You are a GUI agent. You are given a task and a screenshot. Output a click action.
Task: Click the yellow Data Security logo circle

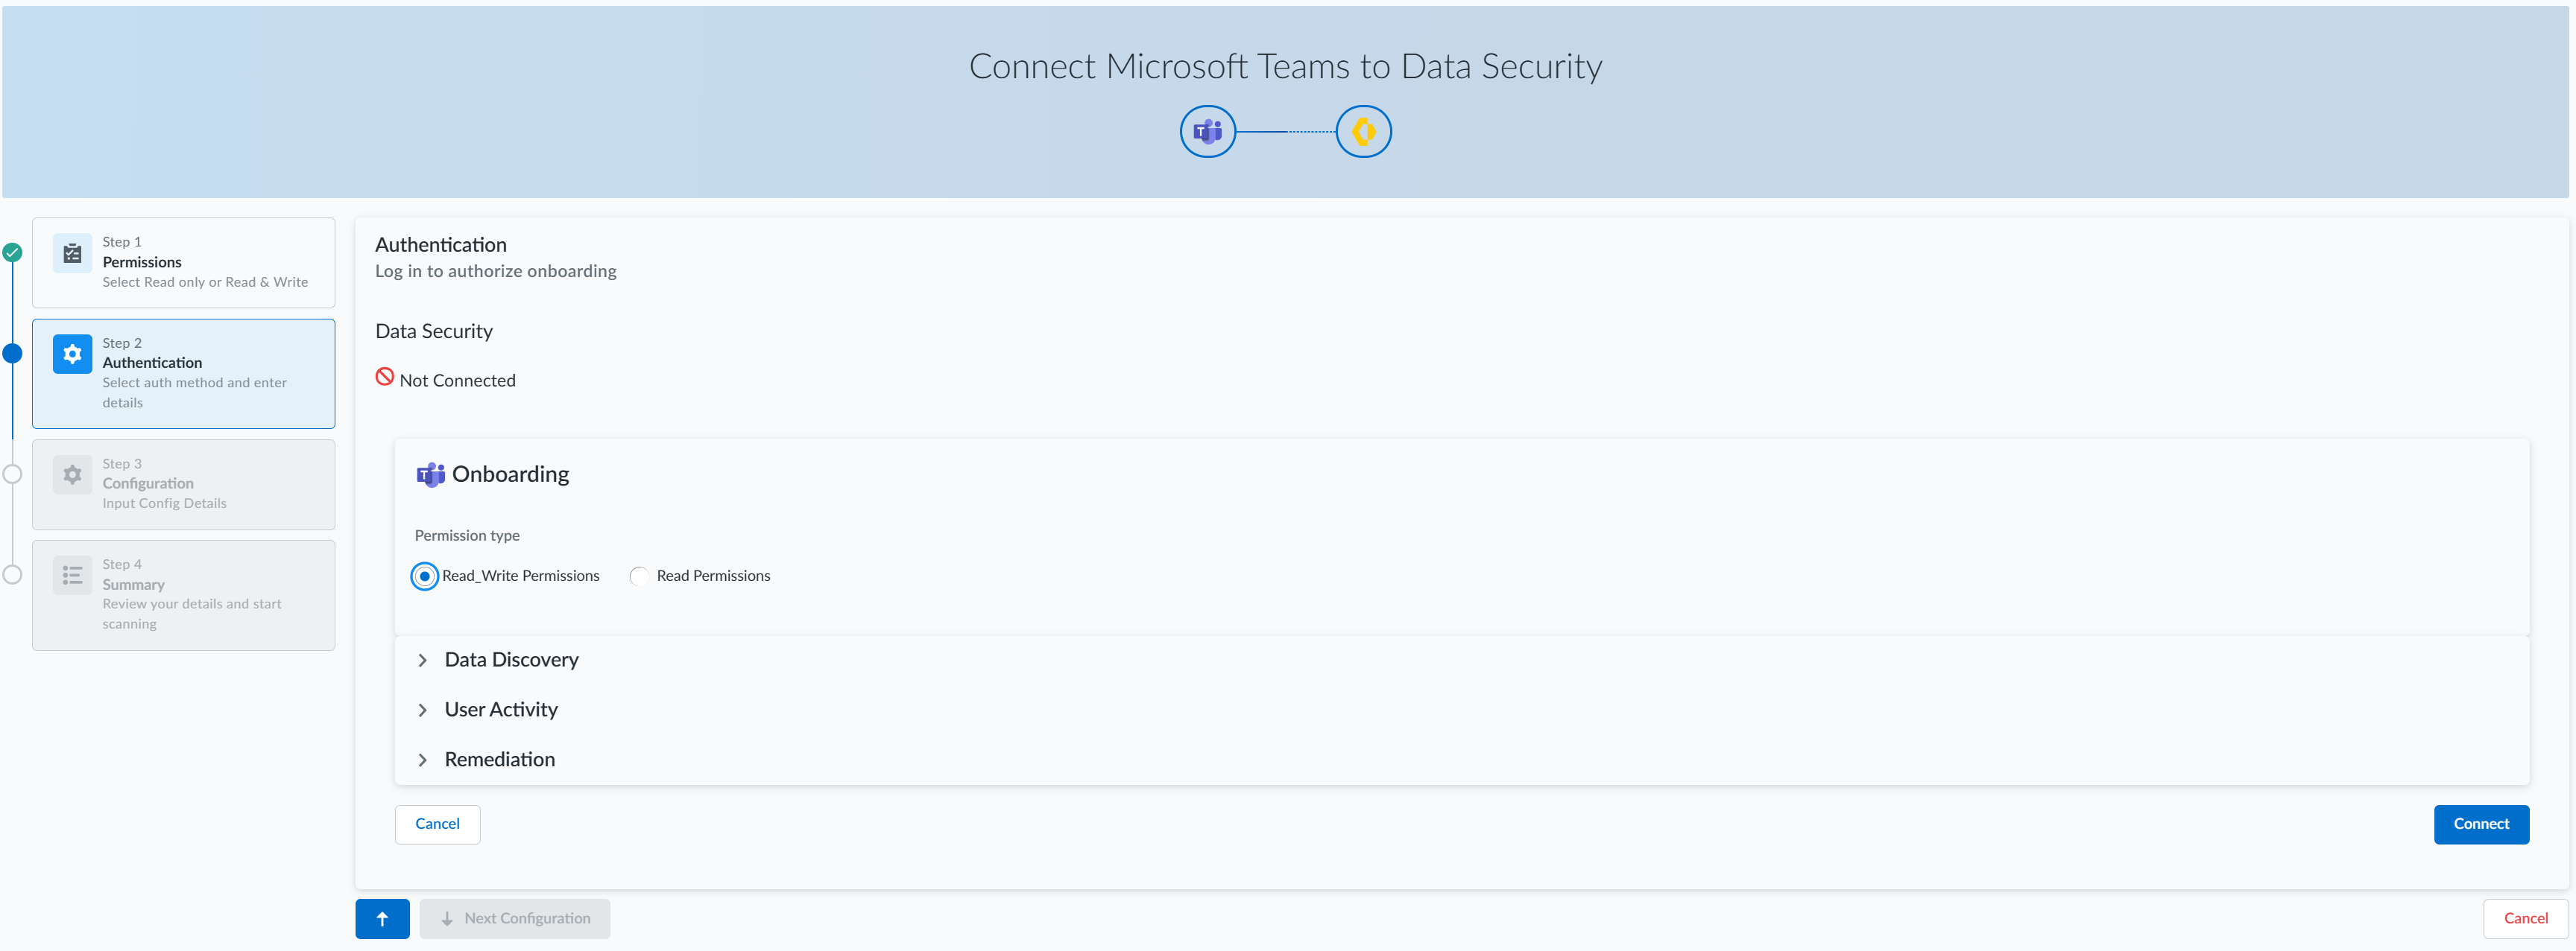[1363, 132]
